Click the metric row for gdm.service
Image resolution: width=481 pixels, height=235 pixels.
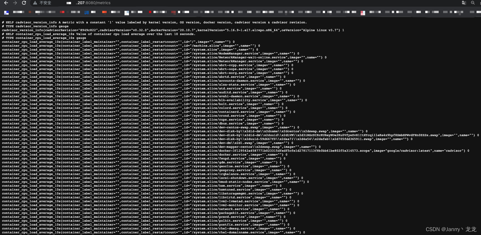pos(142,162)
